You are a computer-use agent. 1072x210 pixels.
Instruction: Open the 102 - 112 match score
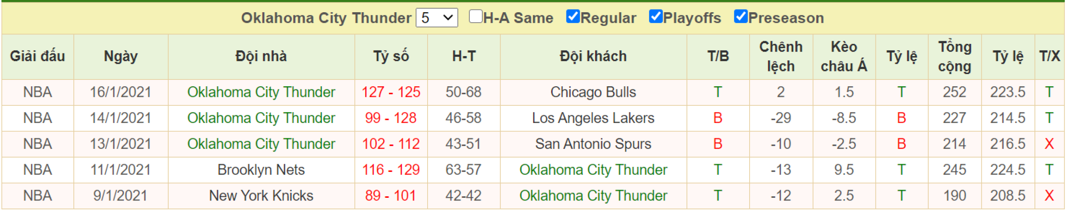click(391, 144)
